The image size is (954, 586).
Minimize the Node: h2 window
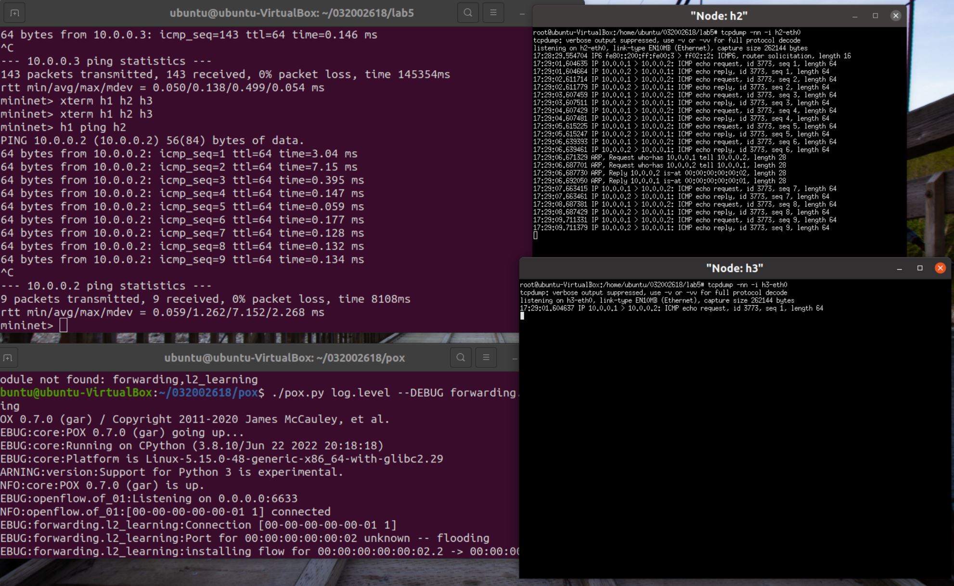point(855,16)
